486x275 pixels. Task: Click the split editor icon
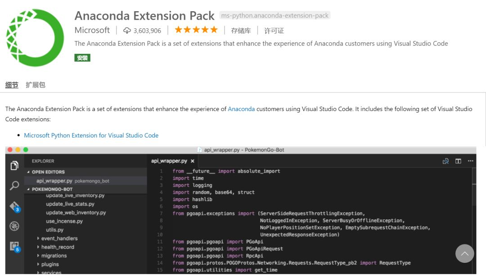coord(458,161)
